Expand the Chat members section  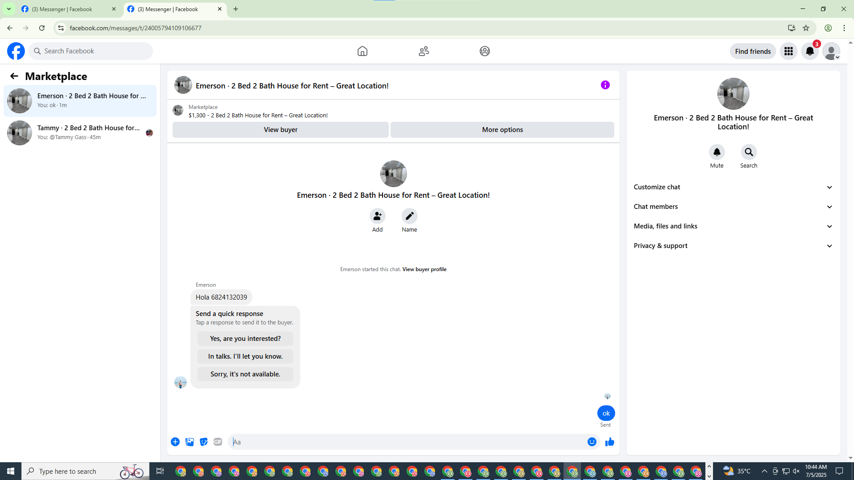(x=733, y=207)
